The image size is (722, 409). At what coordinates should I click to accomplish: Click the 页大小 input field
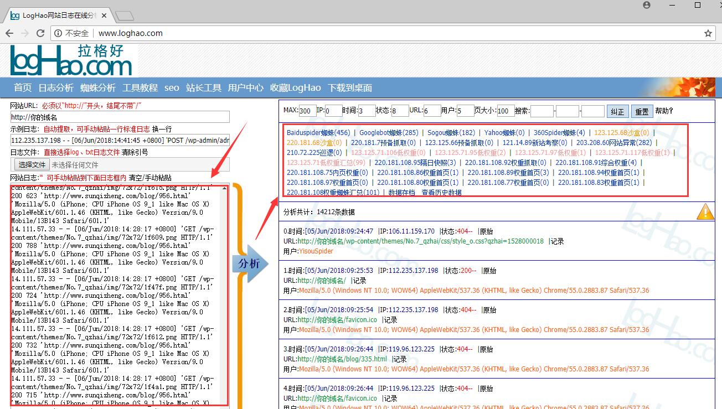(506, 111)
